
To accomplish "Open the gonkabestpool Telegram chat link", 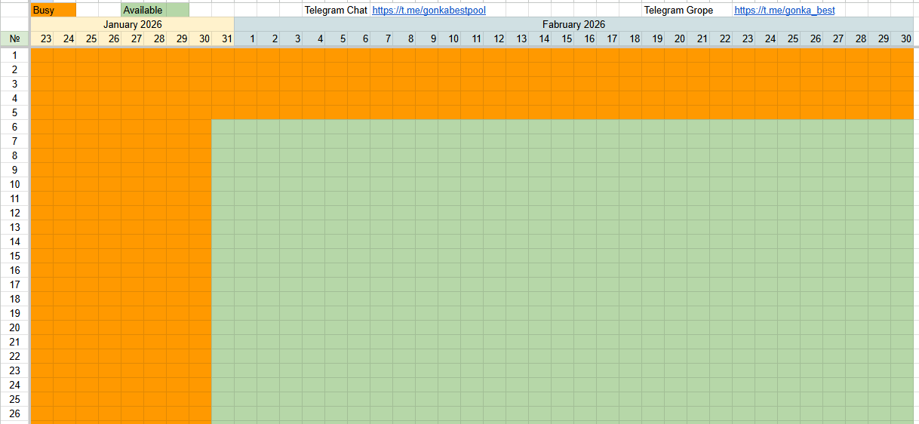I will (429, 11).
